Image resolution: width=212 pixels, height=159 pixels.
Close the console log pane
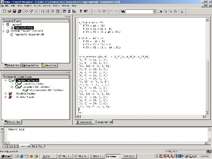[2, 129]
